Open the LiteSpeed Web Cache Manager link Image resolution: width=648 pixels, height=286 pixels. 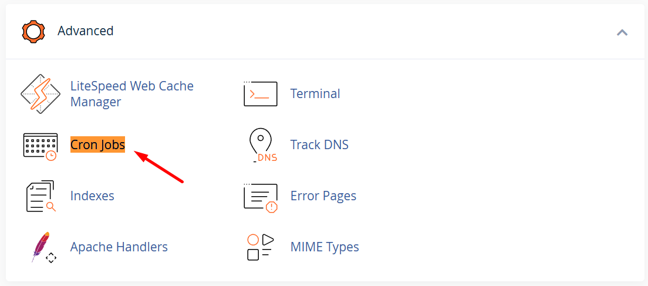[131, 93]
